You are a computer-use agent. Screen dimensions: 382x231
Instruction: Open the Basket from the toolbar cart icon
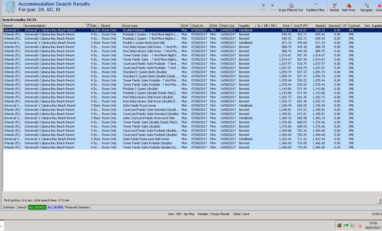point(335,6)
